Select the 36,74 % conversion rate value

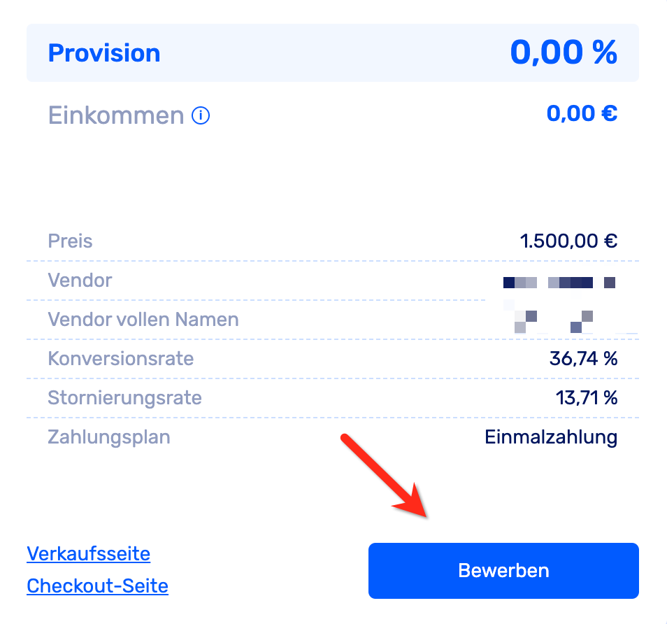[583, 359]
